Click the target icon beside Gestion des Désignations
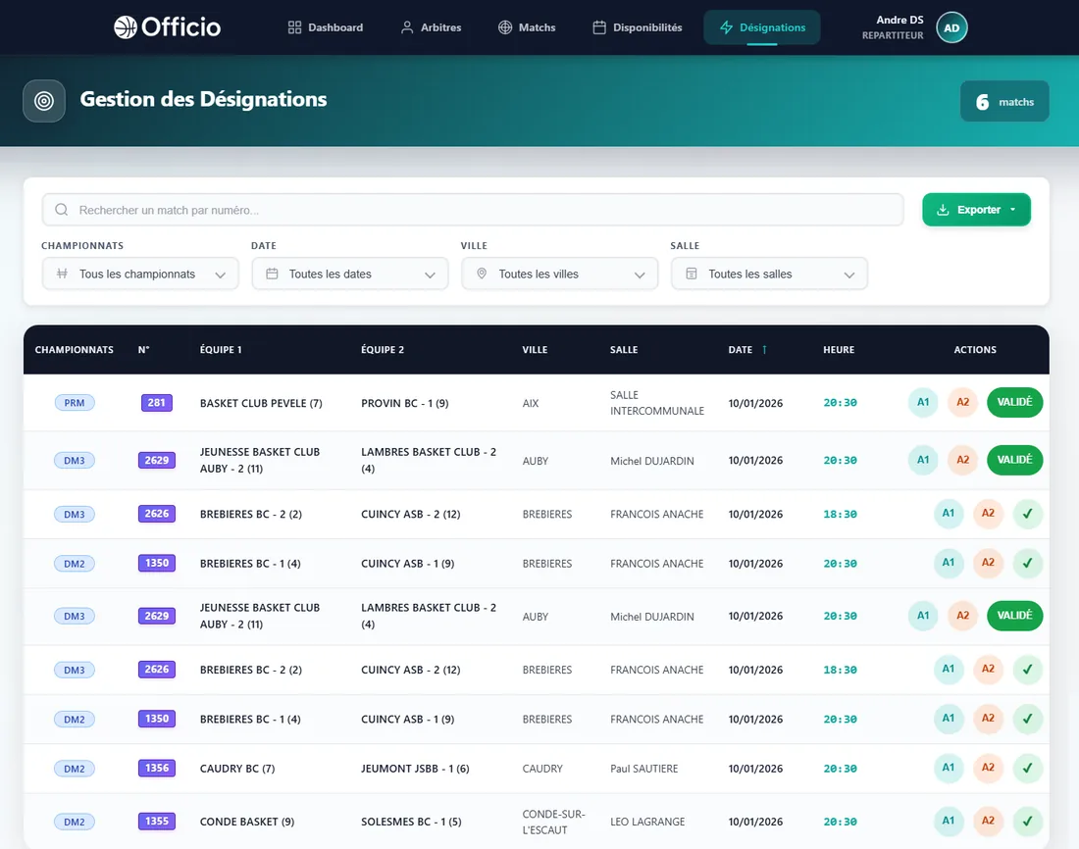The width and height of the screenshot is (1079, 849). pos(44,101)
